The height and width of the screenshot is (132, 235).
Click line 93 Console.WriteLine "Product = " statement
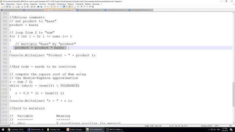52,55
